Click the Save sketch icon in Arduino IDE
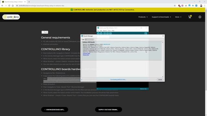Viewport: 207px width, 116px height. [x=111, y=34]
